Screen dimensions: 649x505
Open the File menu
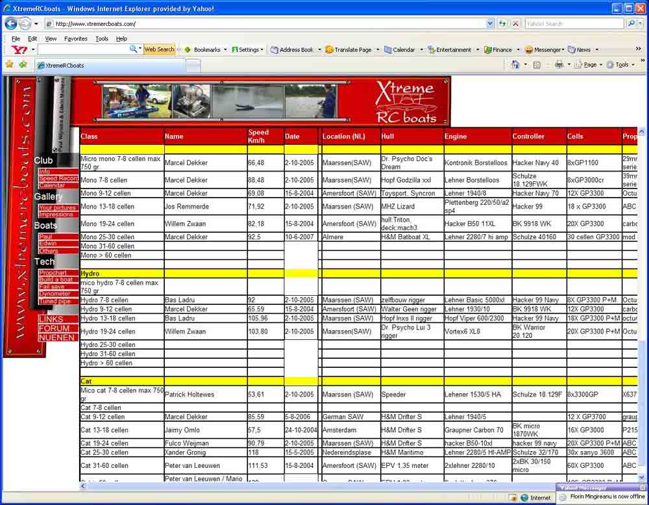click(x=16, y=38)
